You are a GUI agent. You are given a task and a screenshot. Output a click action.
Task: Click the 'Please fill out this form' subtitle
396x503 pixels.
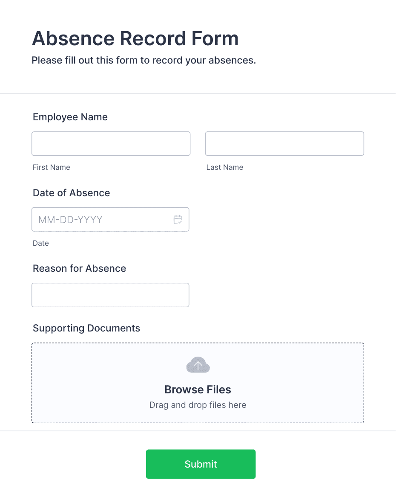coord(144,60)
